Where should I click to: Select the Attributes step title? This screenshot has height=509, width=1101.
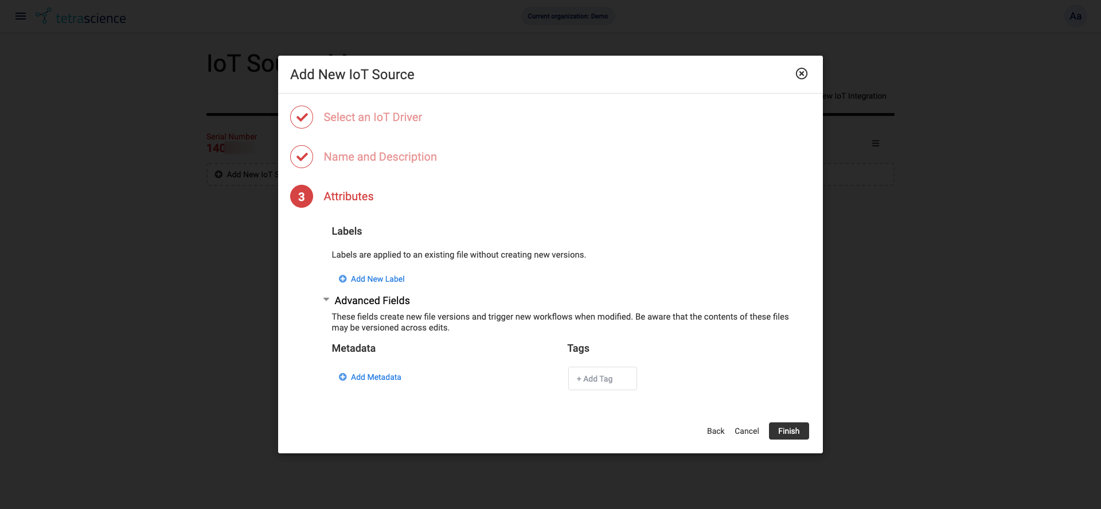tap(349, 196)
